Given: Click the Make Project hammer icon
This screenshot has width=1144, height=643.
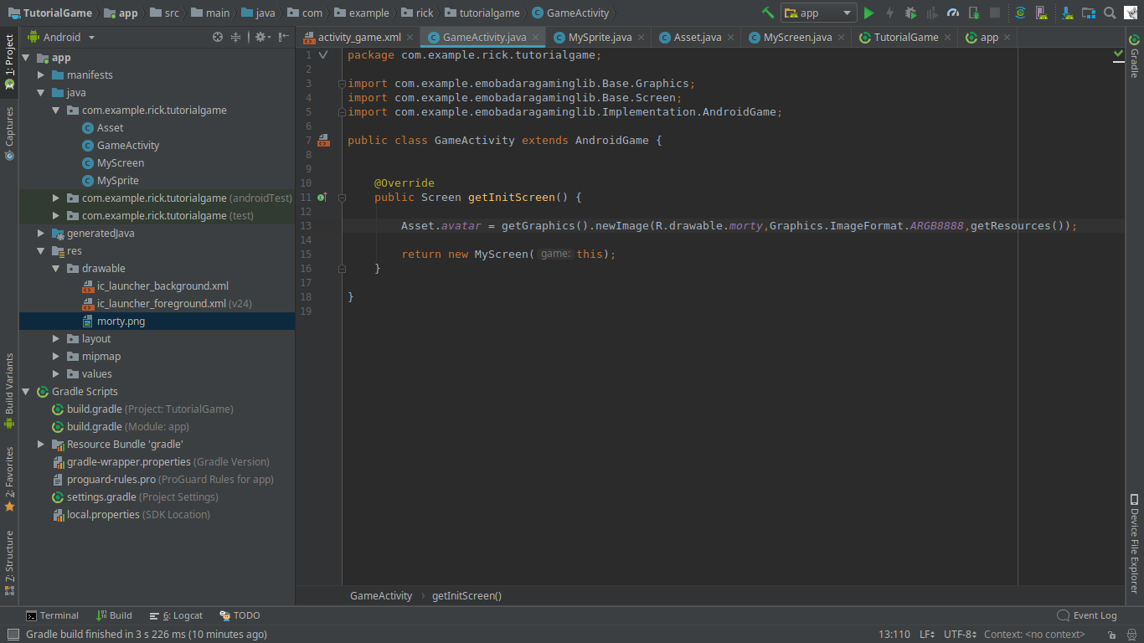Looking at the screenshot, I should point(768,13).
